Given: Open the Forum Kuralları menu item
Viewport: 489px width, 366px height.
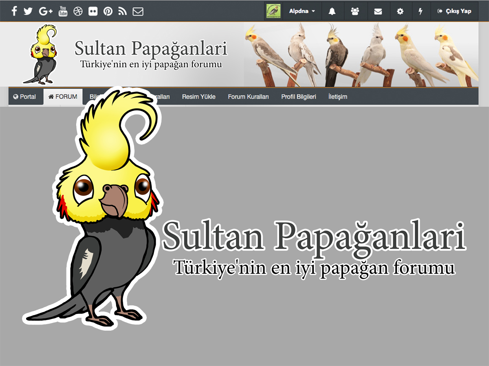Looking at the screenshot, I should pyautogui.click(x=249, y=97).
